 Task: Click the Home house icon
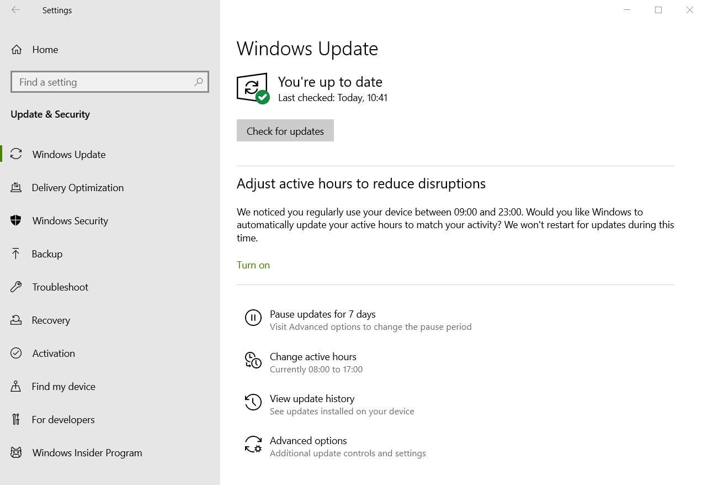[x=17, y=50]
